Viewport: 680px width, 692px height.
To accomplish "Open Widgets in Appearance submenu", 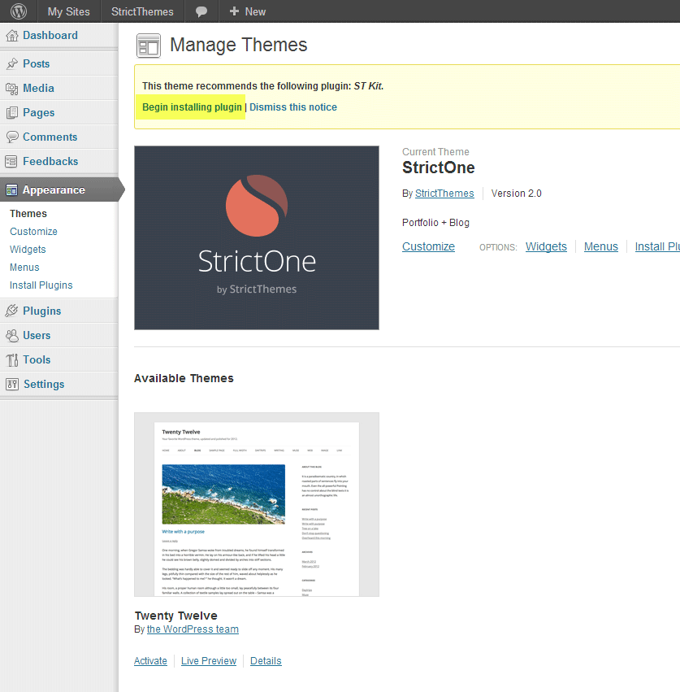I will [x=28, y=250].
